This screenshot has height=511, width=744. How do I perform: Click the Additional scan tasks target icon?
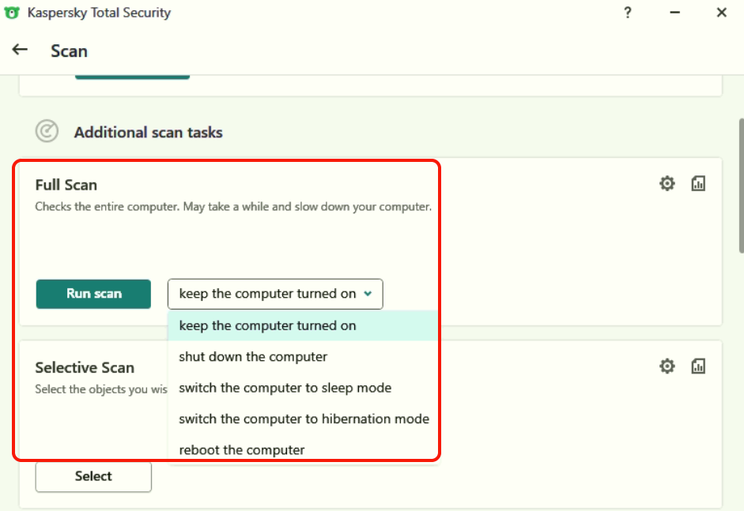point(47,131)
